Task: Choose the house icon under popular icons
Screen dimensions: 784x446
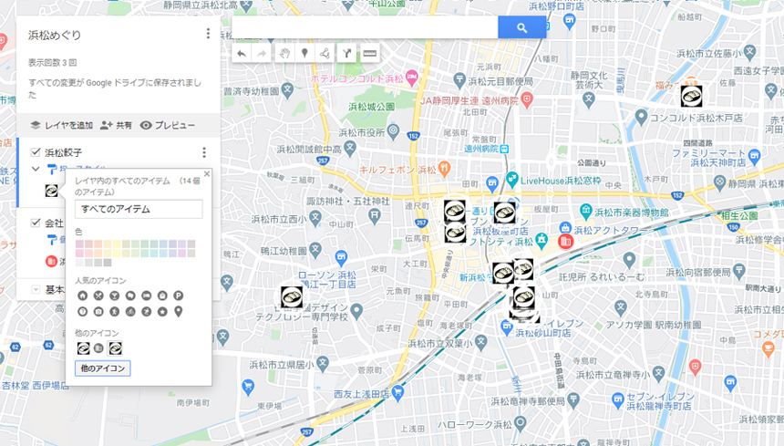Action: click(82, 296)
